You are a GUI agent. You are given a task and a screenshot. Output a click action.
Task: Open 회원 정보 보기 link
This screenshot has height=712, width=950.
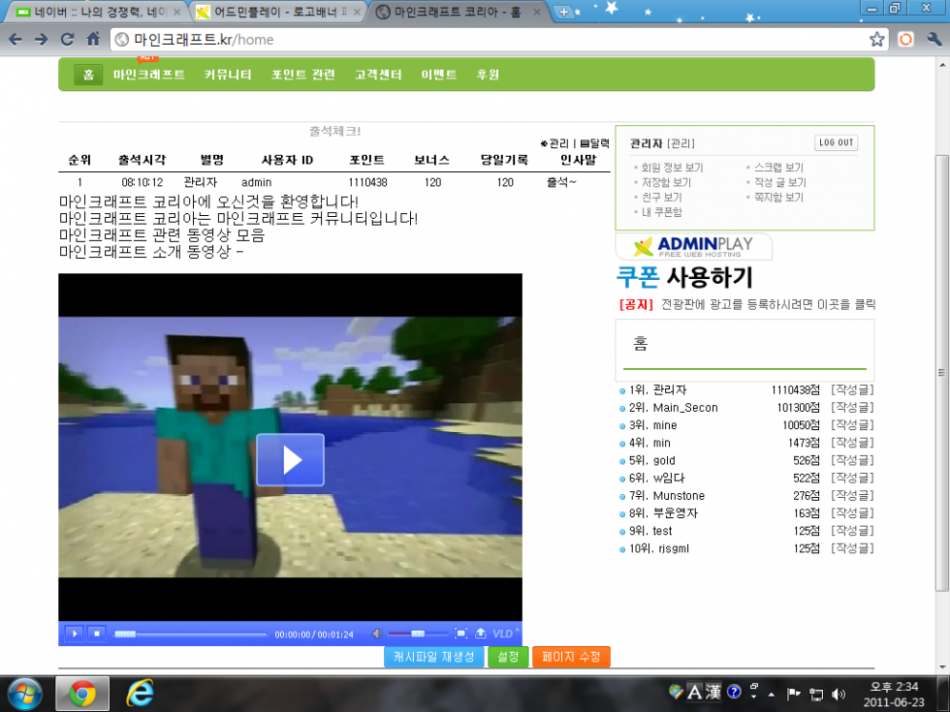[672, 167]
